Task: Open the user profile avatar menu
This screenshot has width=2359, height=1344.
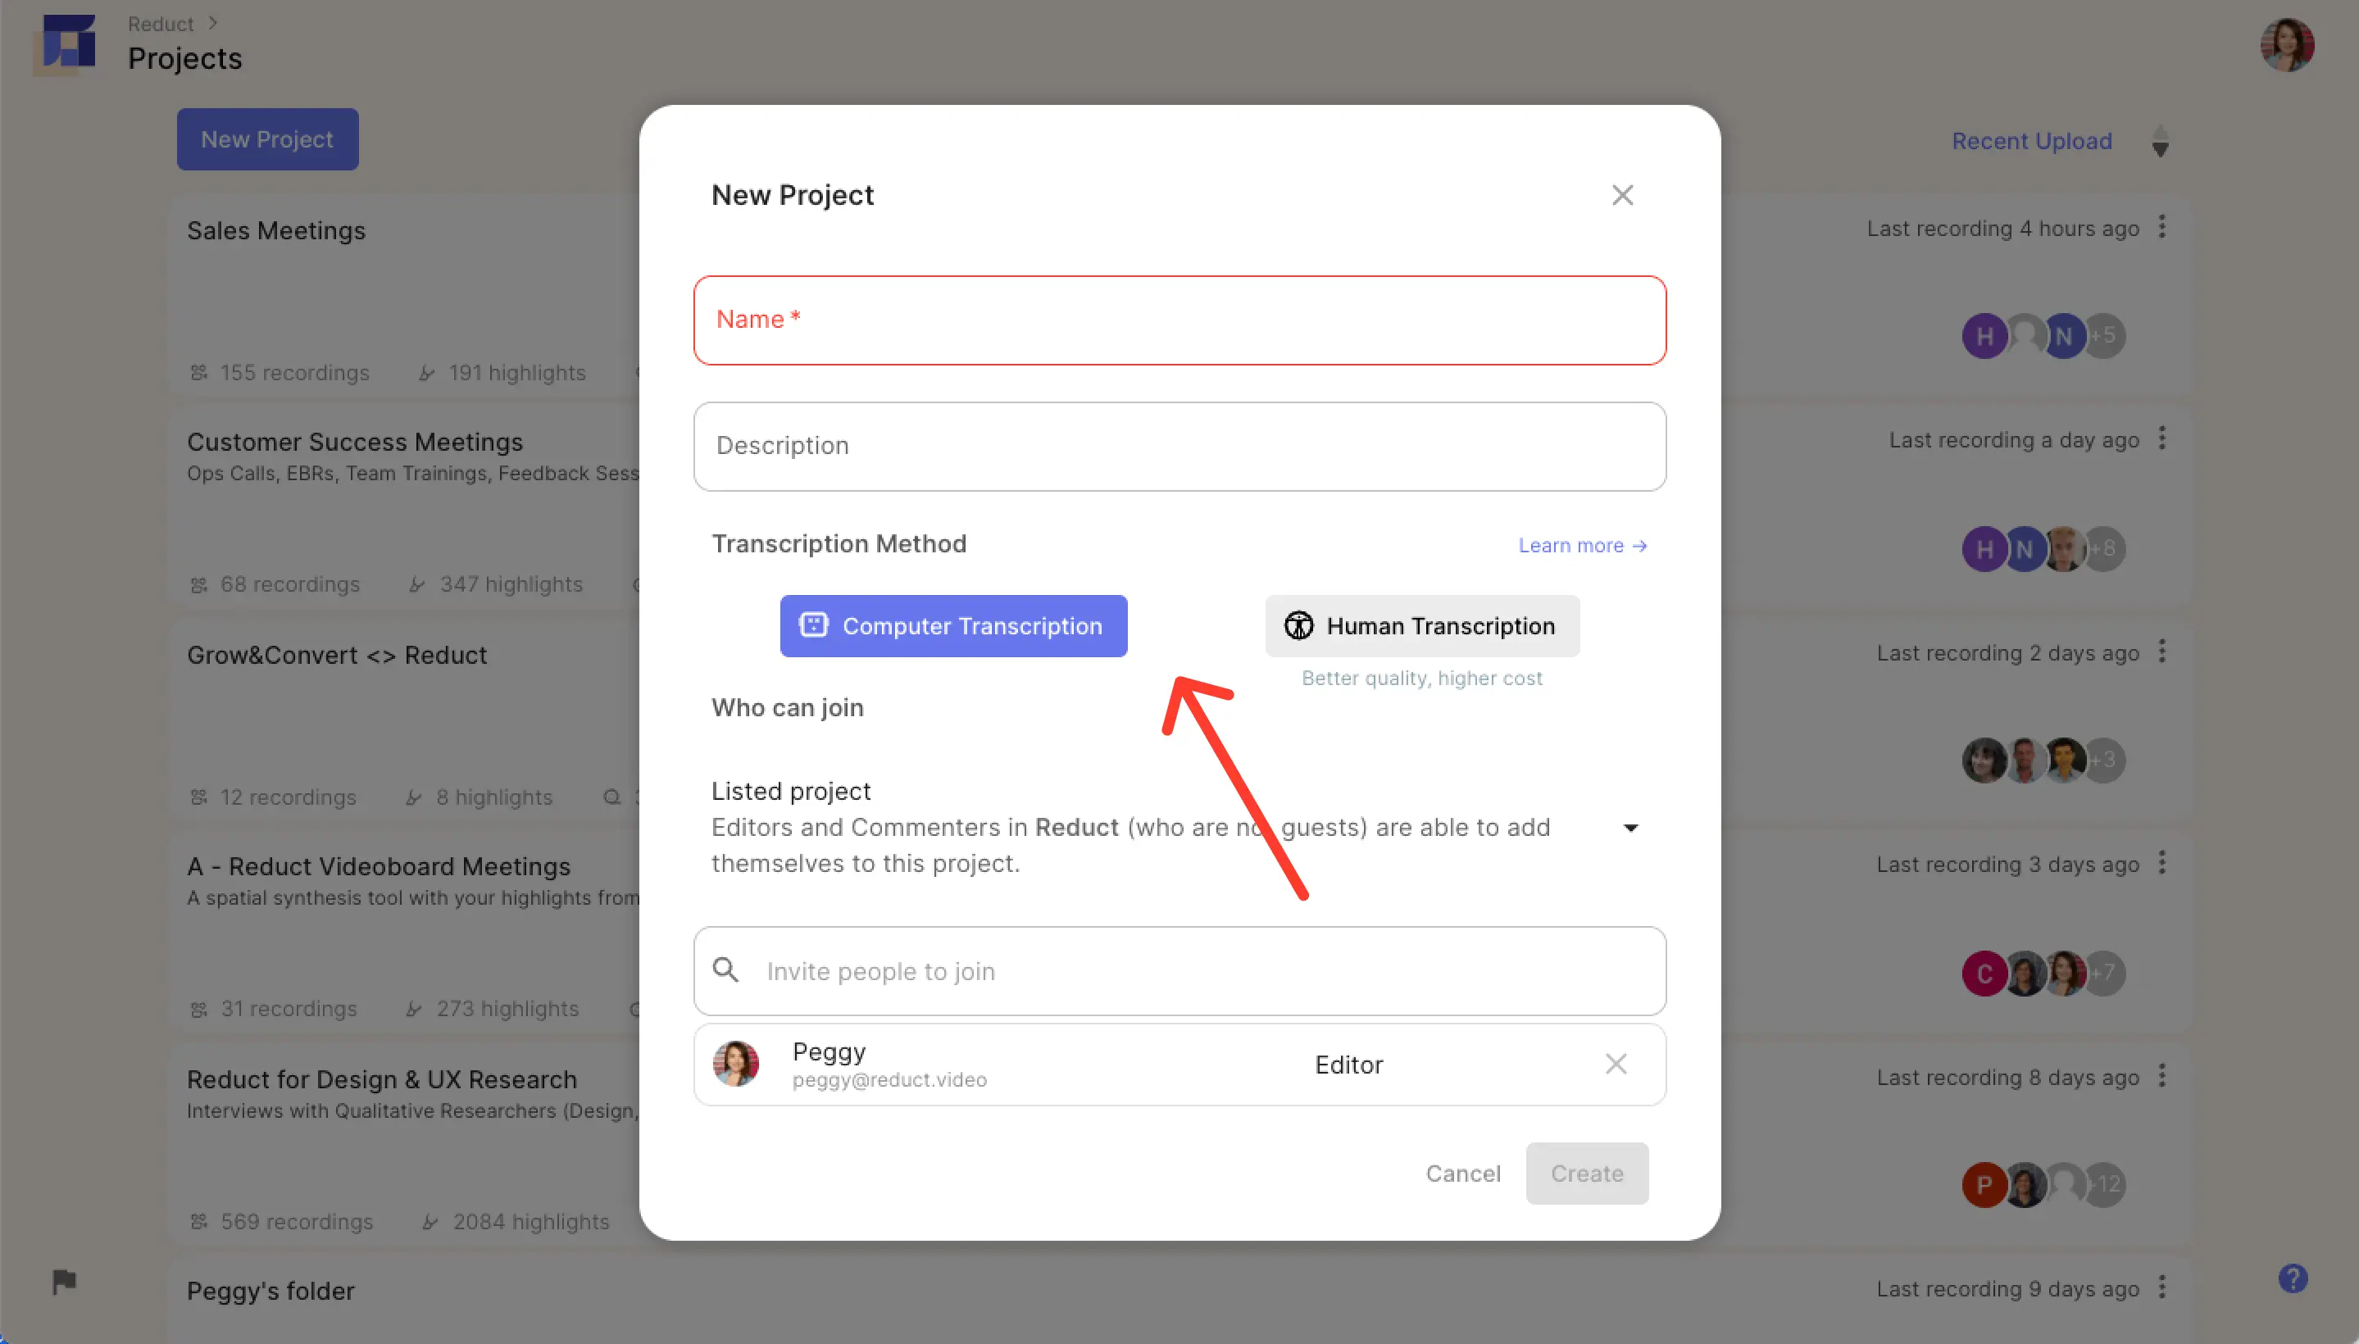Action: 2286,44
